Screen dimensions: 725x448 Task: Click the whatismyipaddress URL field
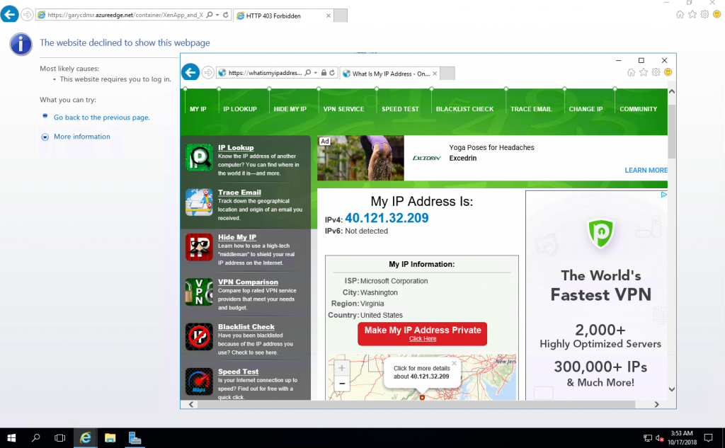[x=265, y=73]
